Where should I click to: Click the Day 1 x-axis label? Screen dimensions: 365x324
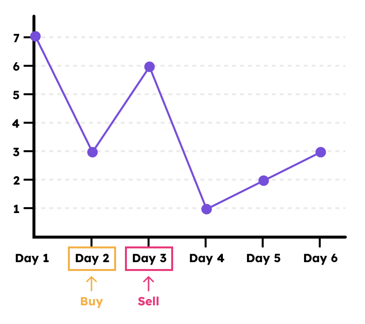tap(32, 258)
